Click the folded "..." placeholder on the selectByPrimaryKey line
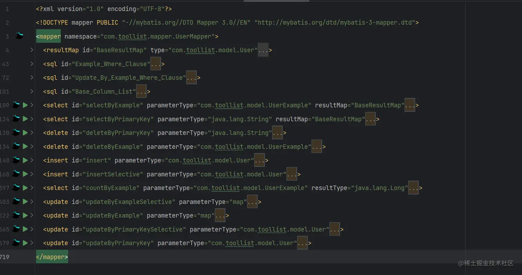Screen dimensions: 522x275 [x=370, y=119]
